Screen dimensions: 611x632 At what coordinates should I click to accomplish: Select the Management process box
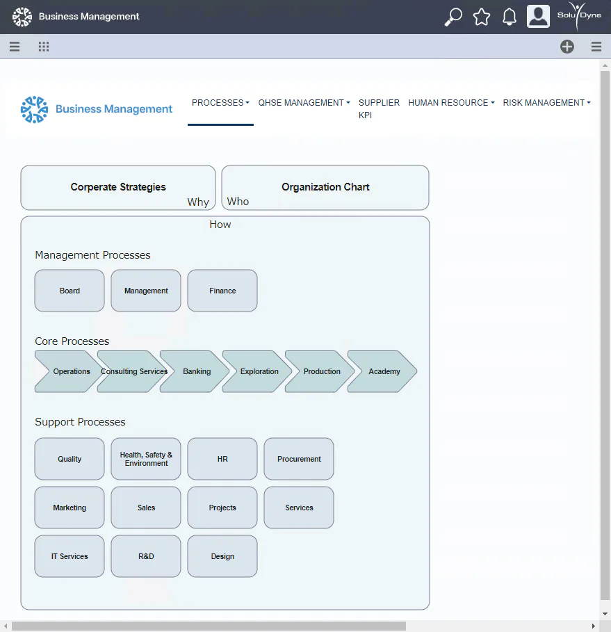[146, 291]
